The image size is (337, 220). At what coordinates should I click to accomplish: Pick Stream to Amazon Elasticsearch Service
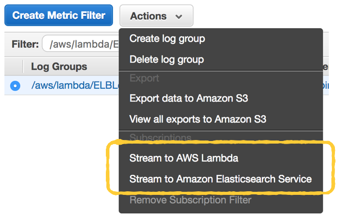(x=220, y=179)
